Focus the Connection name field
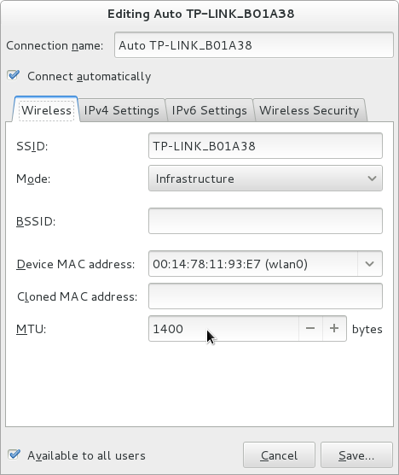399x475 pixels. 254,44
